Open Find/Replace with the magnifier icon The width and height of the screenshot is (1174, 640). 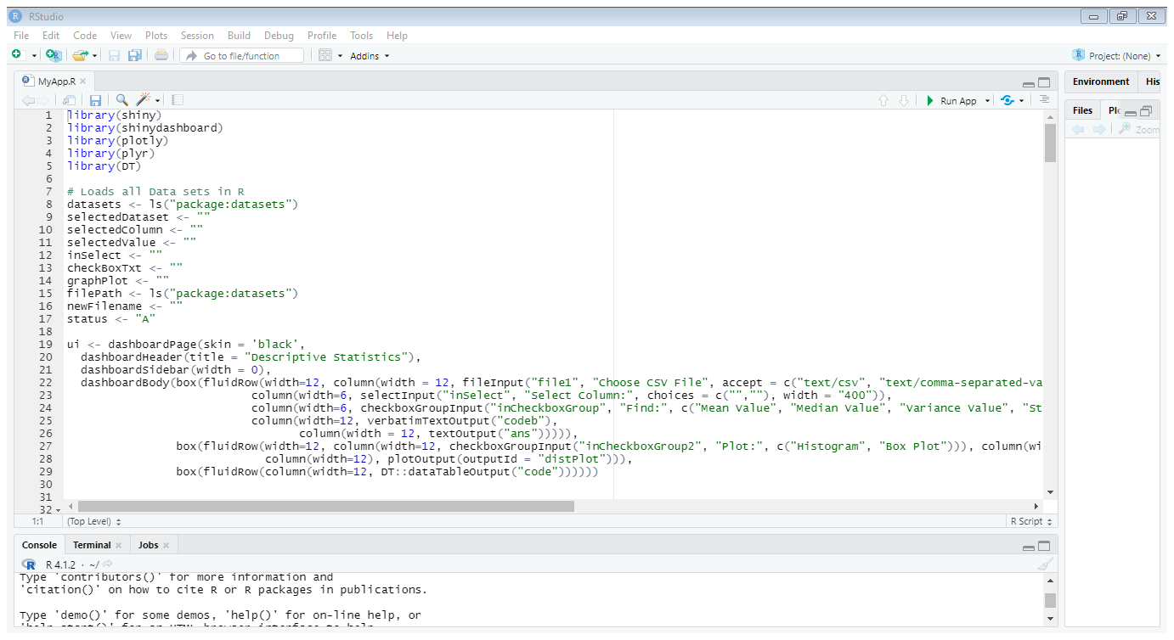[x=120, y=99]
